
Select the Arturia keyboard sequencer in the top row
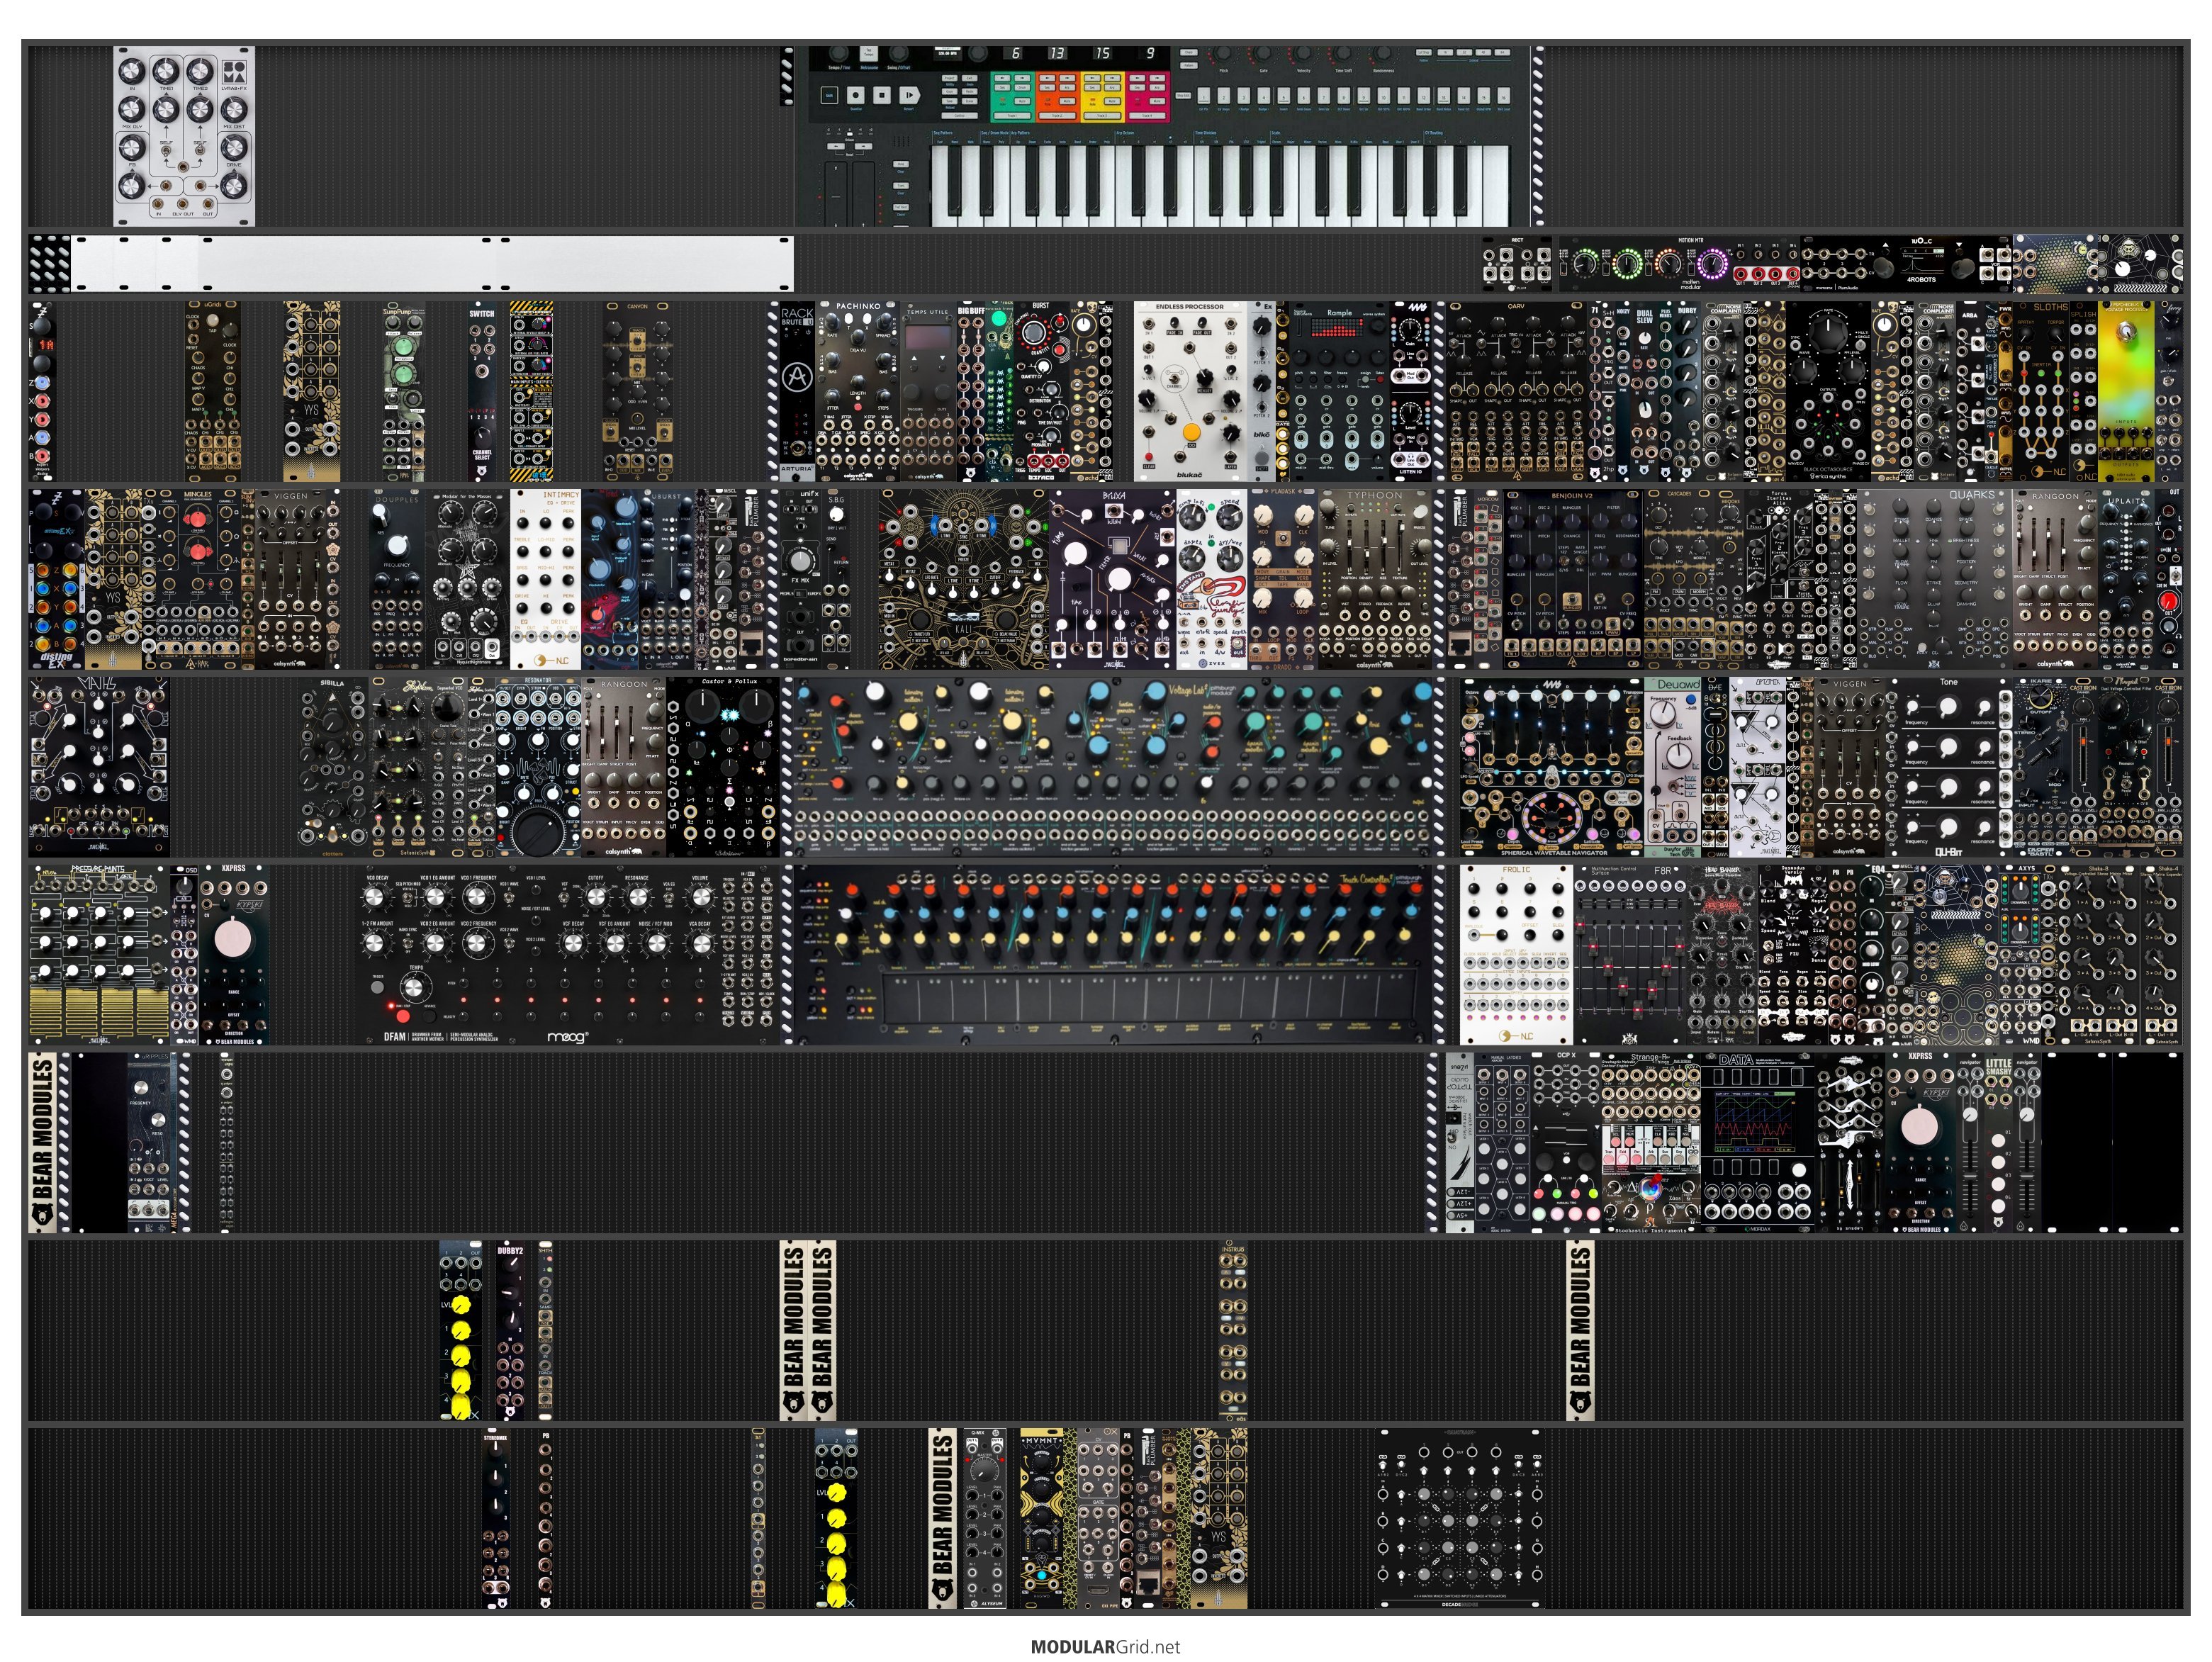click(x=1163, y=136)
